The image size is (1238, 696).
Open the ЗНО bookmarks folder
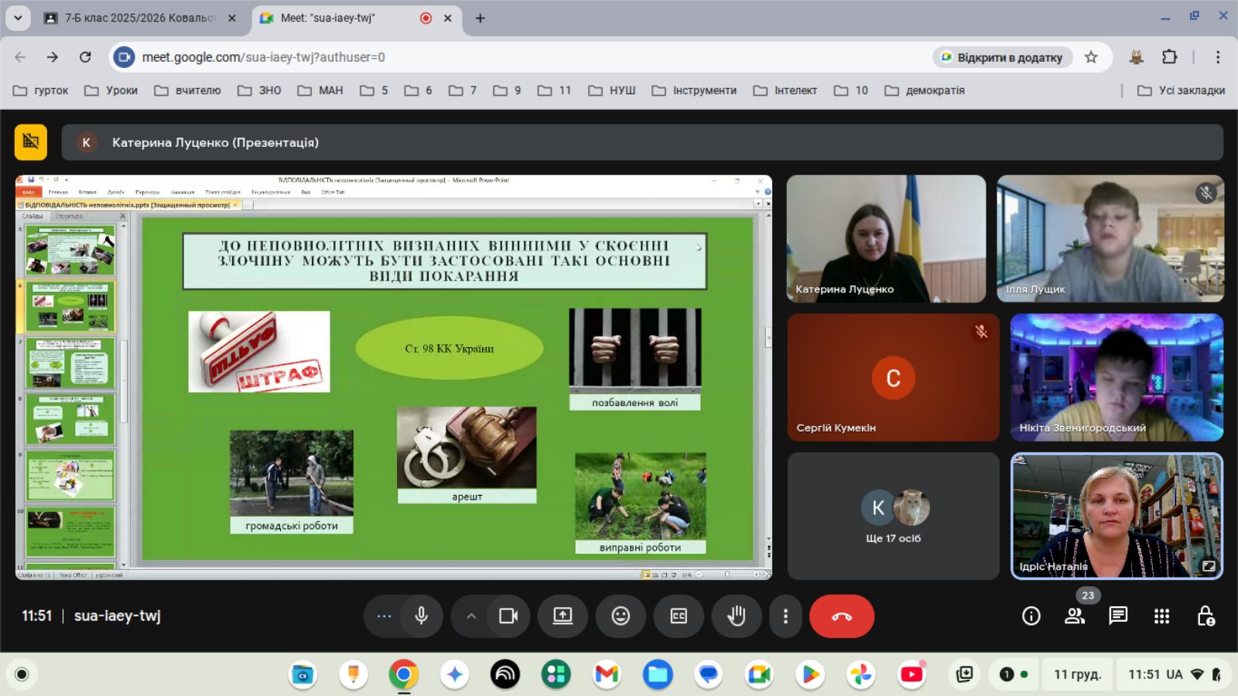point(260,90)
